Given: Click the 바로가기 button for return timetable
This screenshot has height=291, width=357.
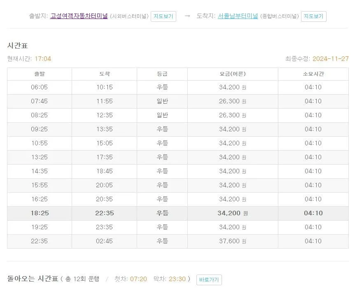Looking at the screenshot, I should coord(209,279).
